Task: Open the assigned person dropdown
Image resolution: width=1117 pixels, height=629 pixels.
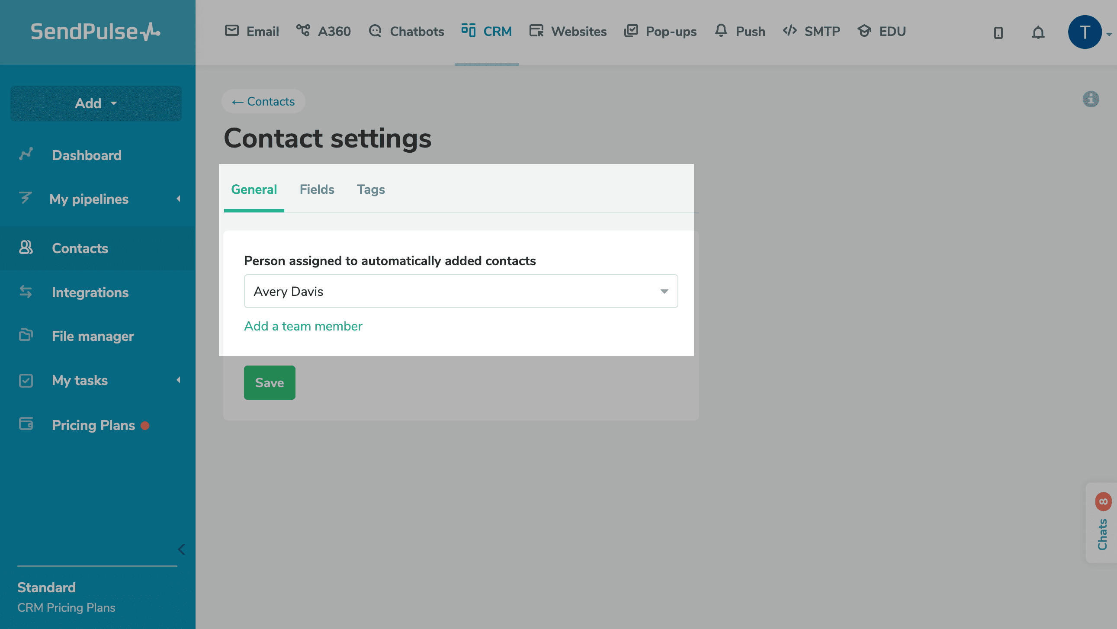Action: [460, 291]
